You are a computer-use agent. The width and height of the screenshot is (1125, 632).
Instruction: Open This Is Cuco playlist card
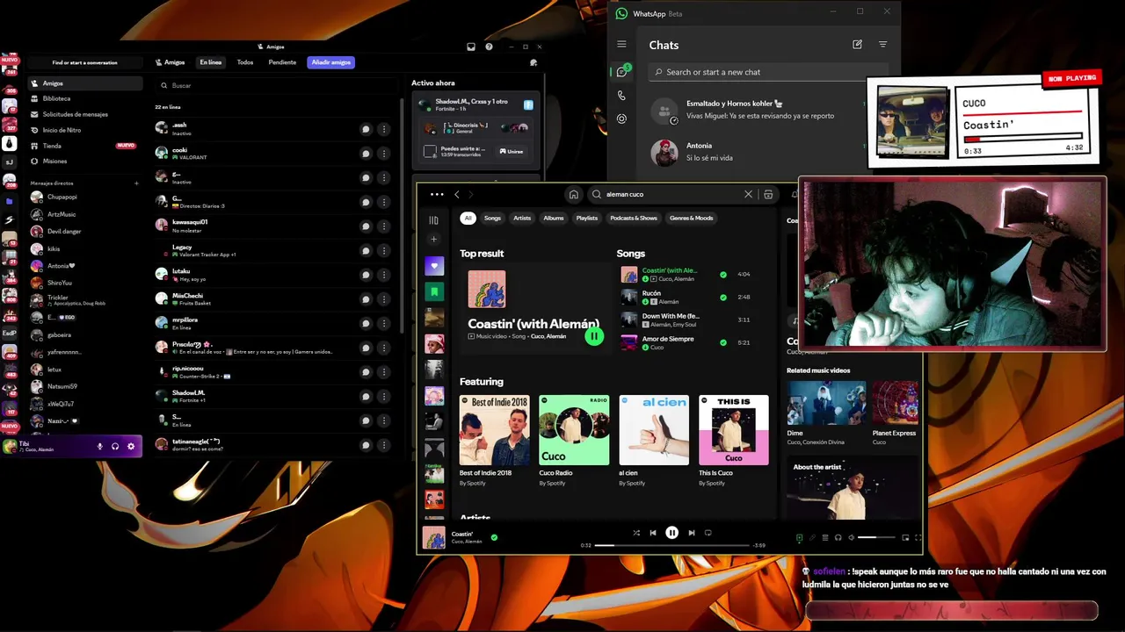[734, 441]
